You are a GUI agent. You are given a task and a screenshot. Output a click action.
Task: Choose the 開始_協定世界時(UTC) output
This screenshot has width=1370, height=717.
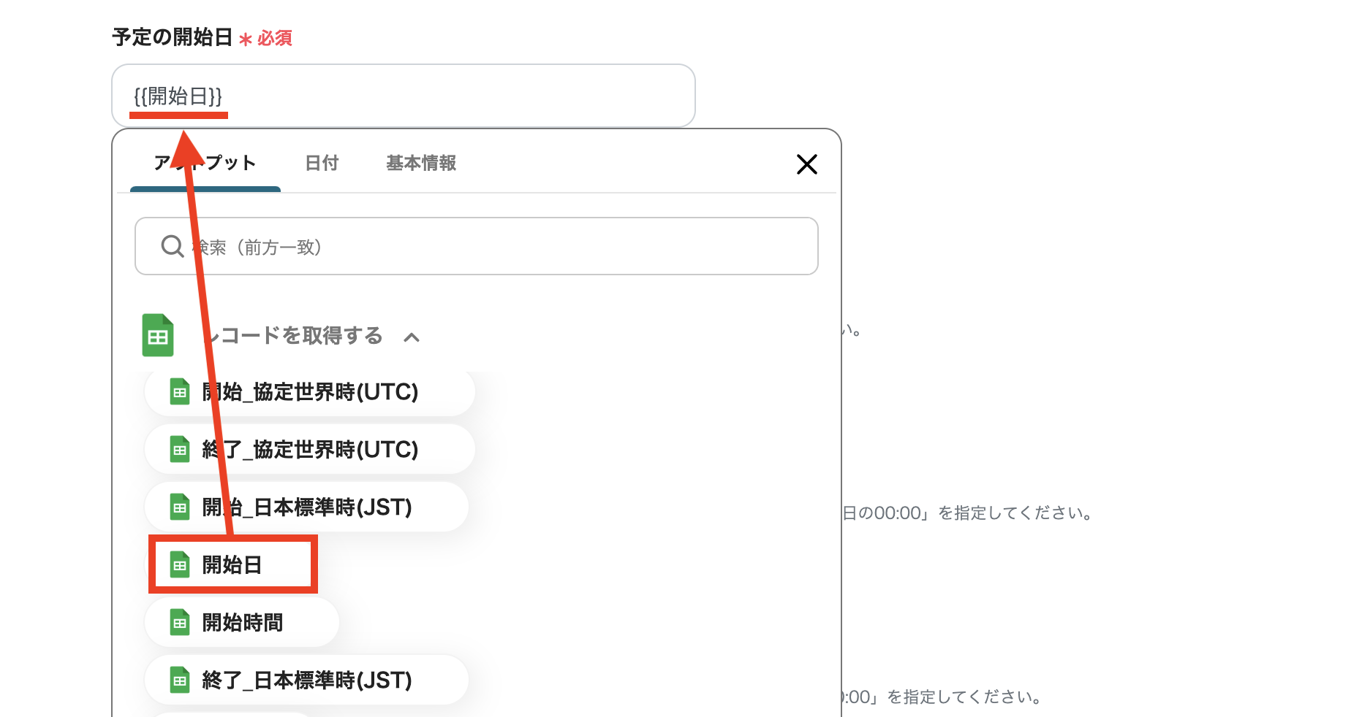tap(309, 391)
